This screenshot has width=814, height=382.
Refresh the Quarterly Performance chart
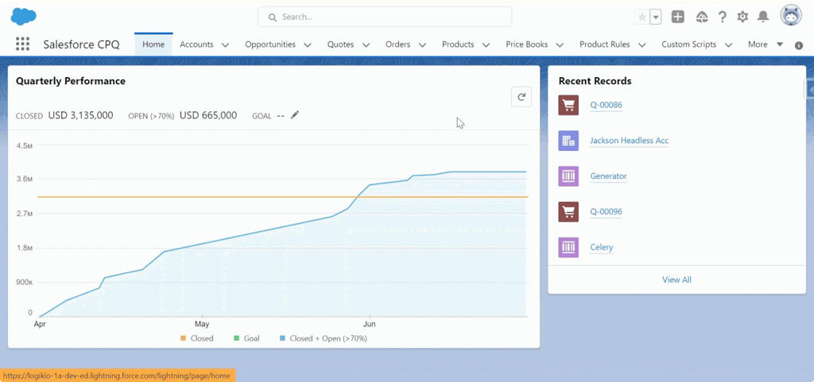[x=521, y=96]
